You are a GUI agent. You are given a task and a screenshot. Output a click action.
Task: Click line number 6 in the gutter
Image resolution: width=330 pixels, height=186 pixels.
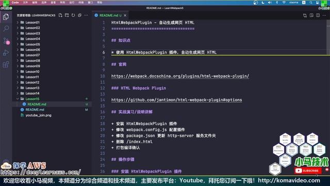coord(104,52)
